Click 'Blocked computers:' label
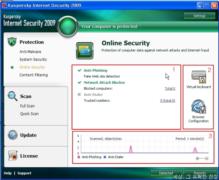219x180 pixels. pos(98,88)
